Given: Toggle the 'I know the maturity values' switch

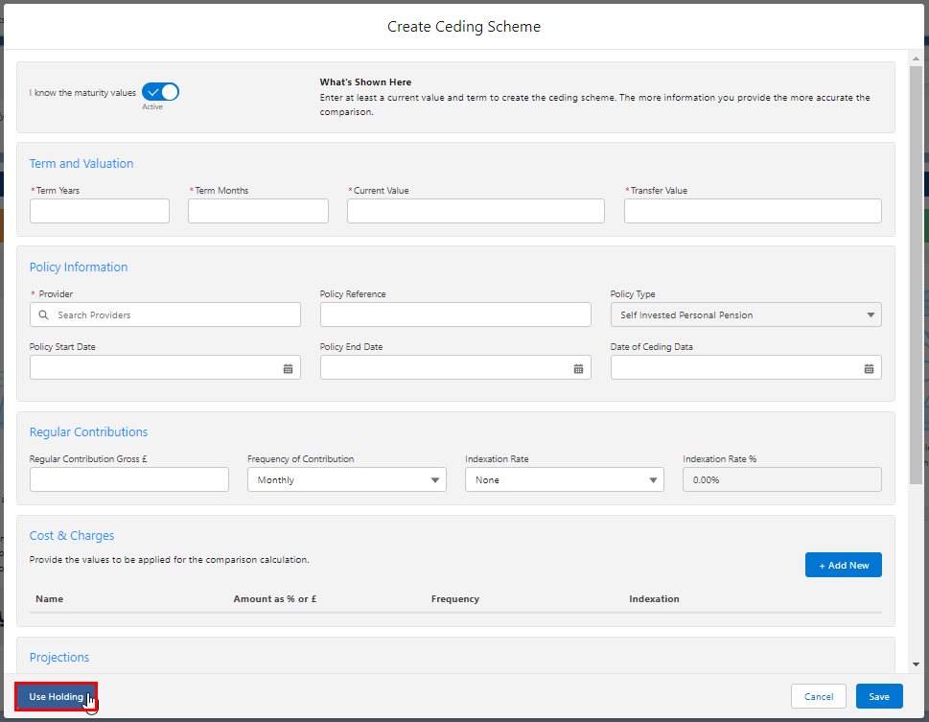Looking at the screenshot, I should 160,92.
